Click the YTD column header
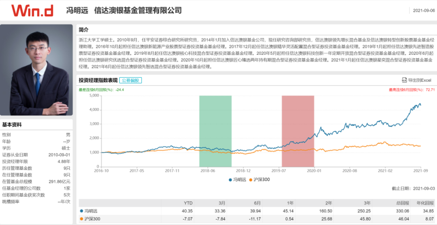The height and width of the screenshot is (225, 437). 188,203
